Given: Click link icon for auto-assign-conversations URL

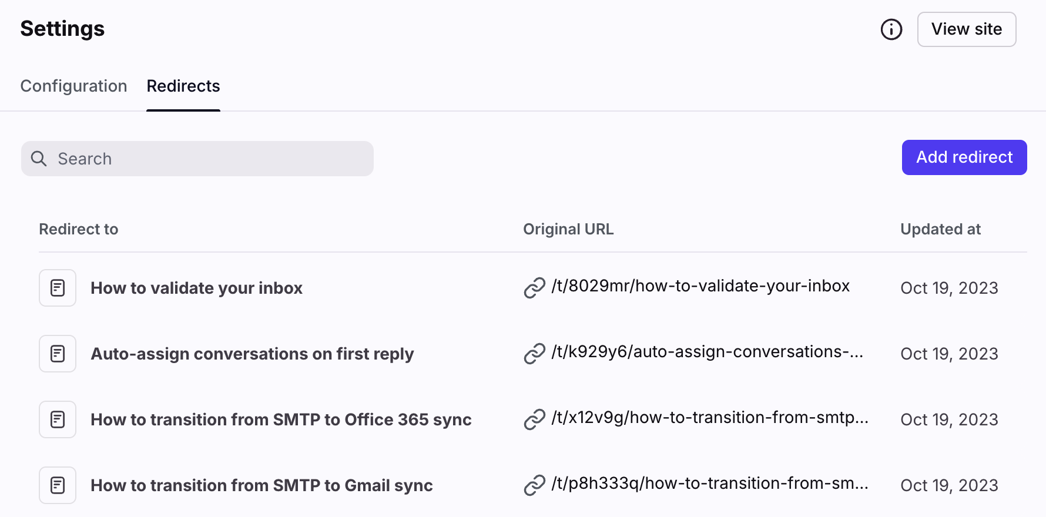Looking at the screenshot, I should tap(534, 354).
